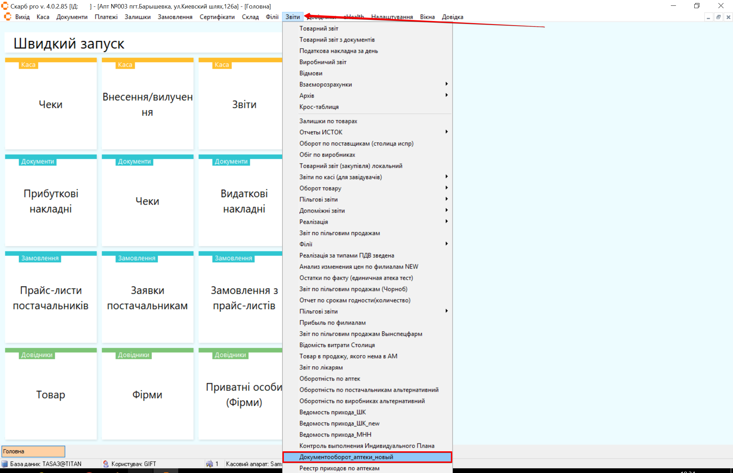Click the Скарб logo icon beside Вихід
733x473 pixels.
[x=7, y=17]
